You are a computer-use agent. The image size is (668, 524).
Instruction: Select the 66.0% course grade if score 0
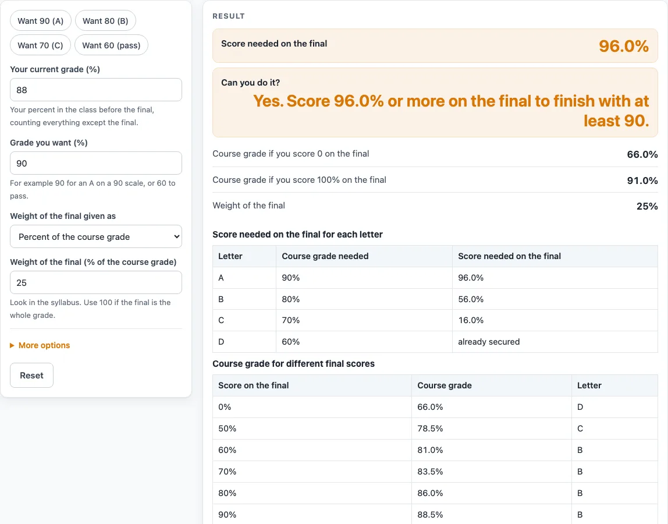tap(642, 154)
